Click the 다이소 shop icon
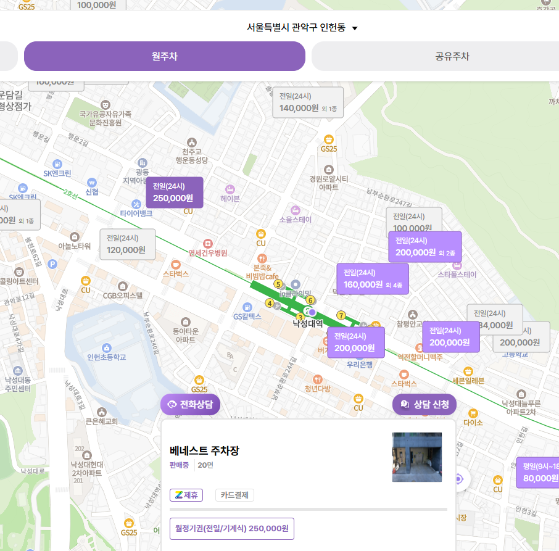The image size is (559, 551). [473, 413]
